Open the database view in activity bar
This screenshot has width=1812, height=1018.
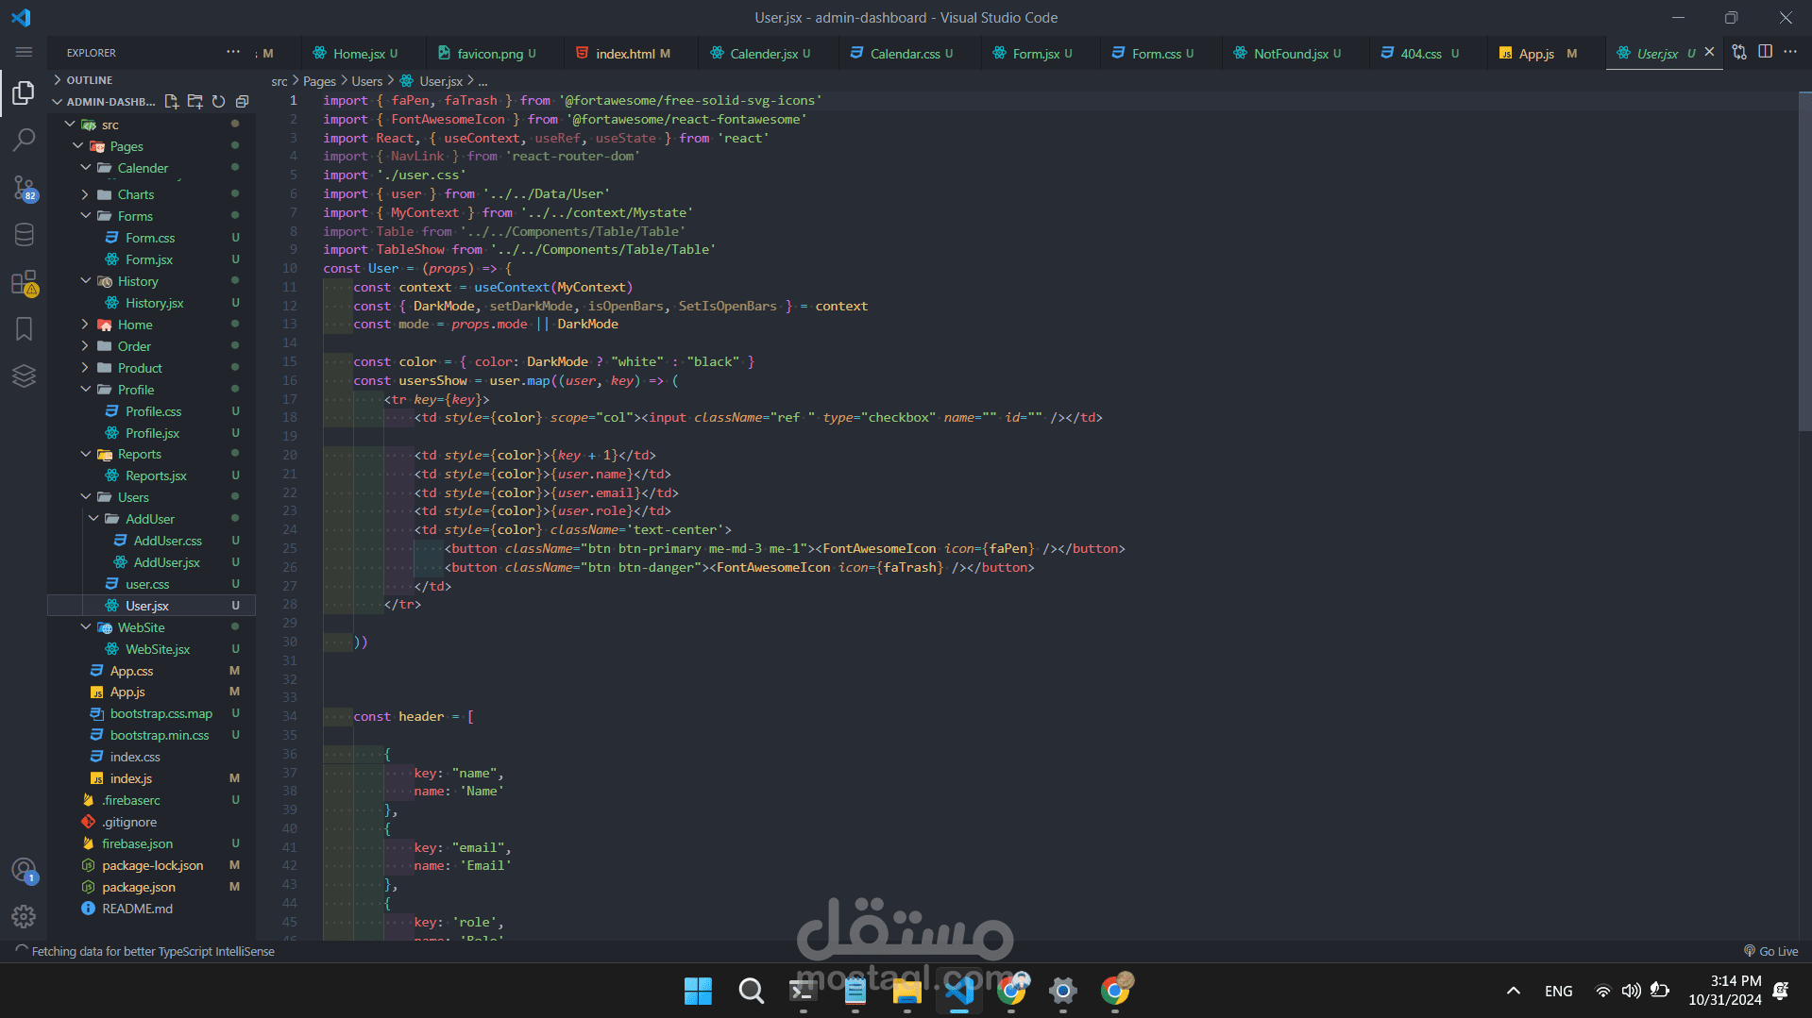click(x=24, y=235)
